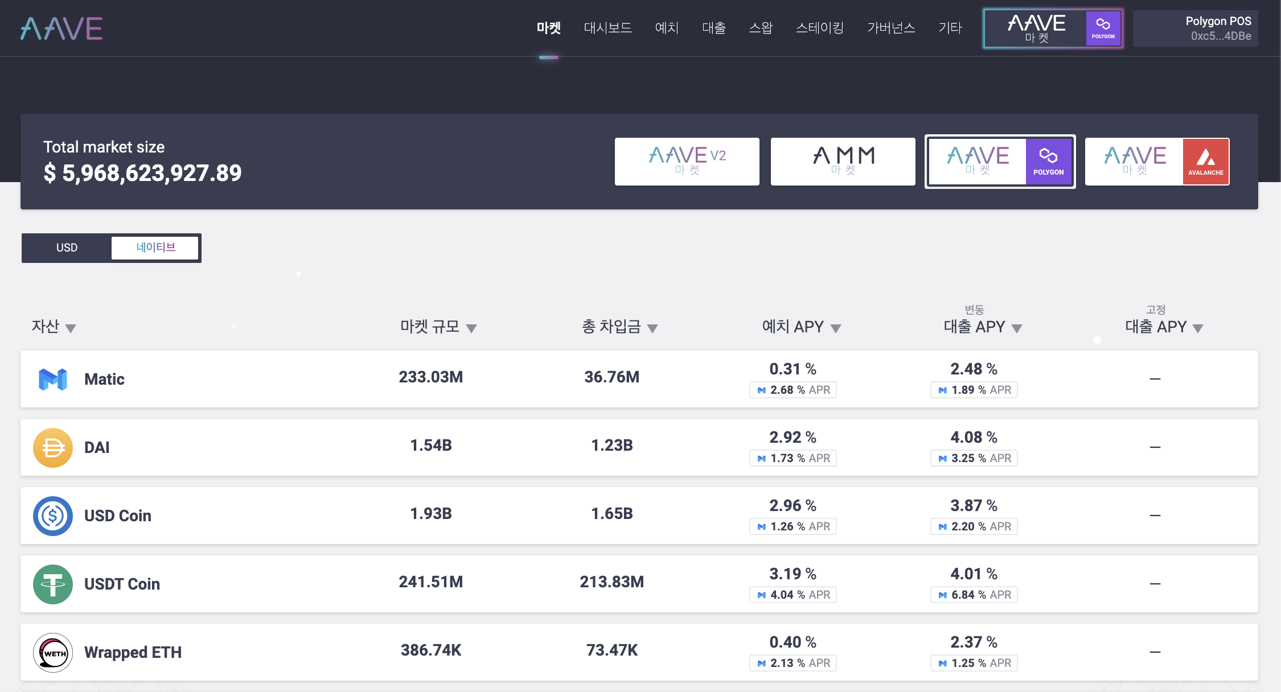Screen dimensions: 1281x692
Task: Switch currency display to 네이티브
Action: 155,248
